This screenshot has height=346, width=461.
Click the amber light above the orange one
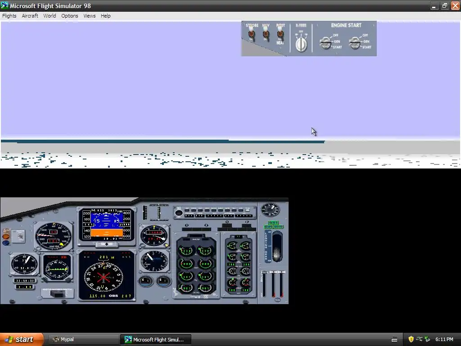pyautogui.click(x=6, y=231)
